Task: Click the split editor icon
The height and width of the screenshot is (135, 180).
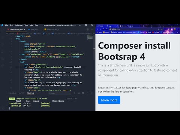Action: (87, 30)
